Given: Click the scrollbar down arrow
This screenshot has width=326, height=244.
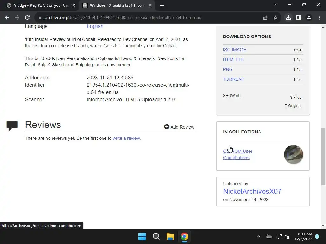Looking at the screenshot, I should coord(323,226).
